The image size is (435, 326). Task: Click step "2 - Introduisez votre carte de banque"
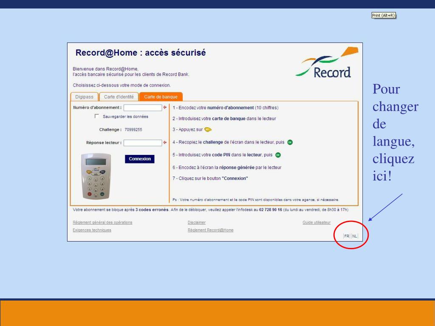click(x=224, y=119)
